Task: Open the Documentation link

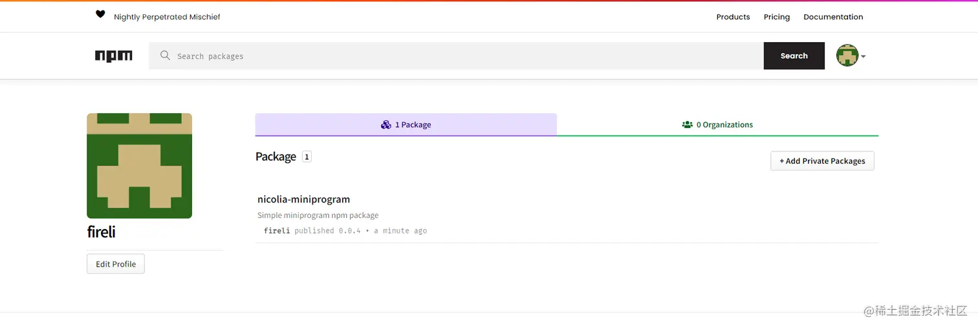Action: click(x=833, y=17)
